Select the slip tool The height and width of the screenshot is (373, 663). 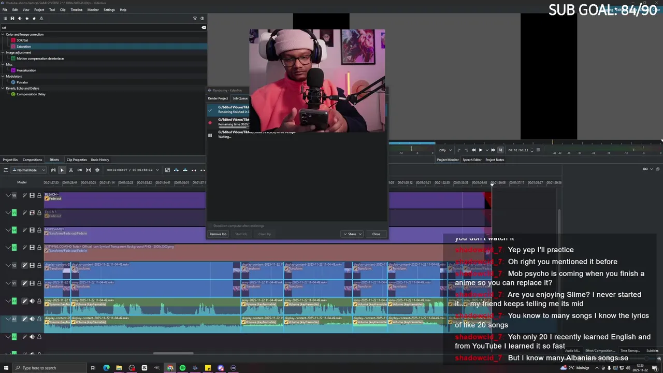point(89,170)
